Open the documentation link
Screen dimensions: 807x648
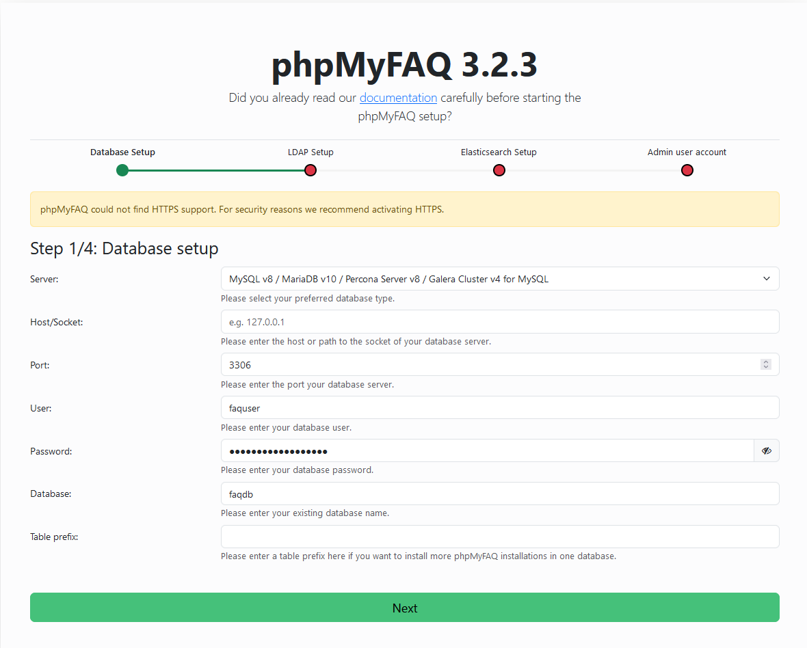[398, 98]
